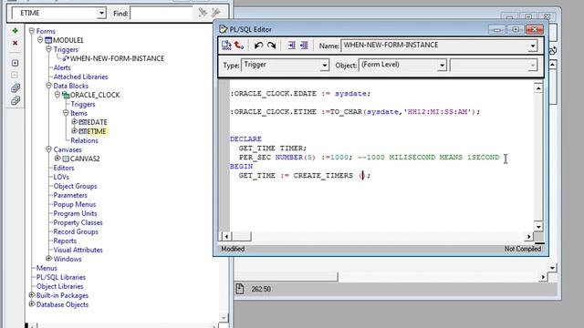Viewport: 584px width, 328px height.
Task: Click the MODULE1 form module icon
Action: click(48, 40)
